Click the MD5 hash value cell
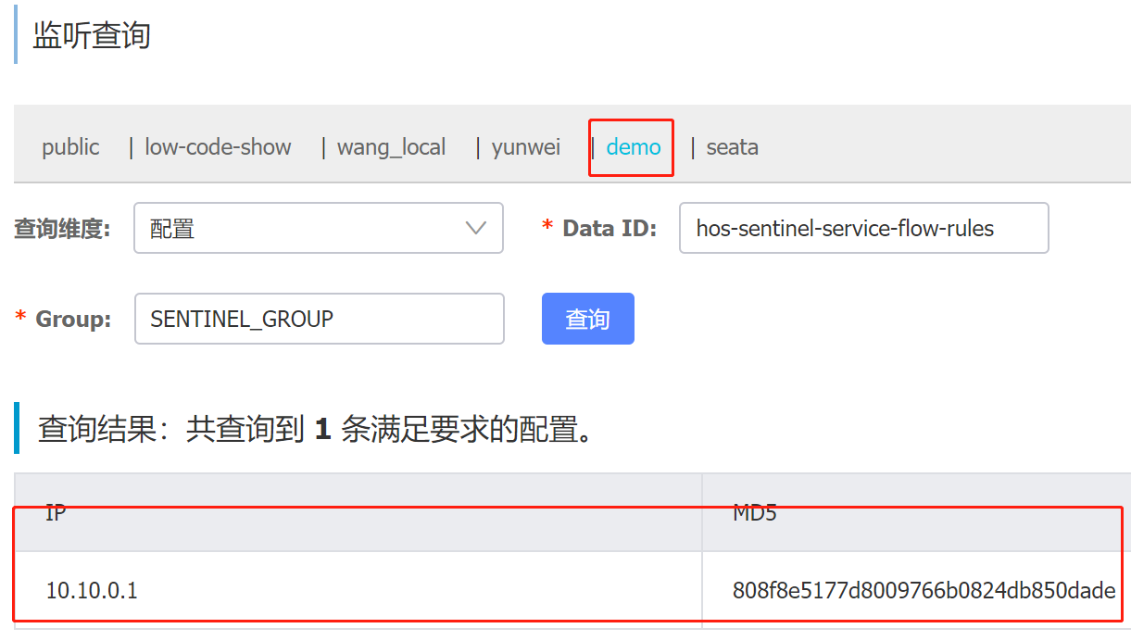Screen dimensions: 1131x641 [923, 590]
